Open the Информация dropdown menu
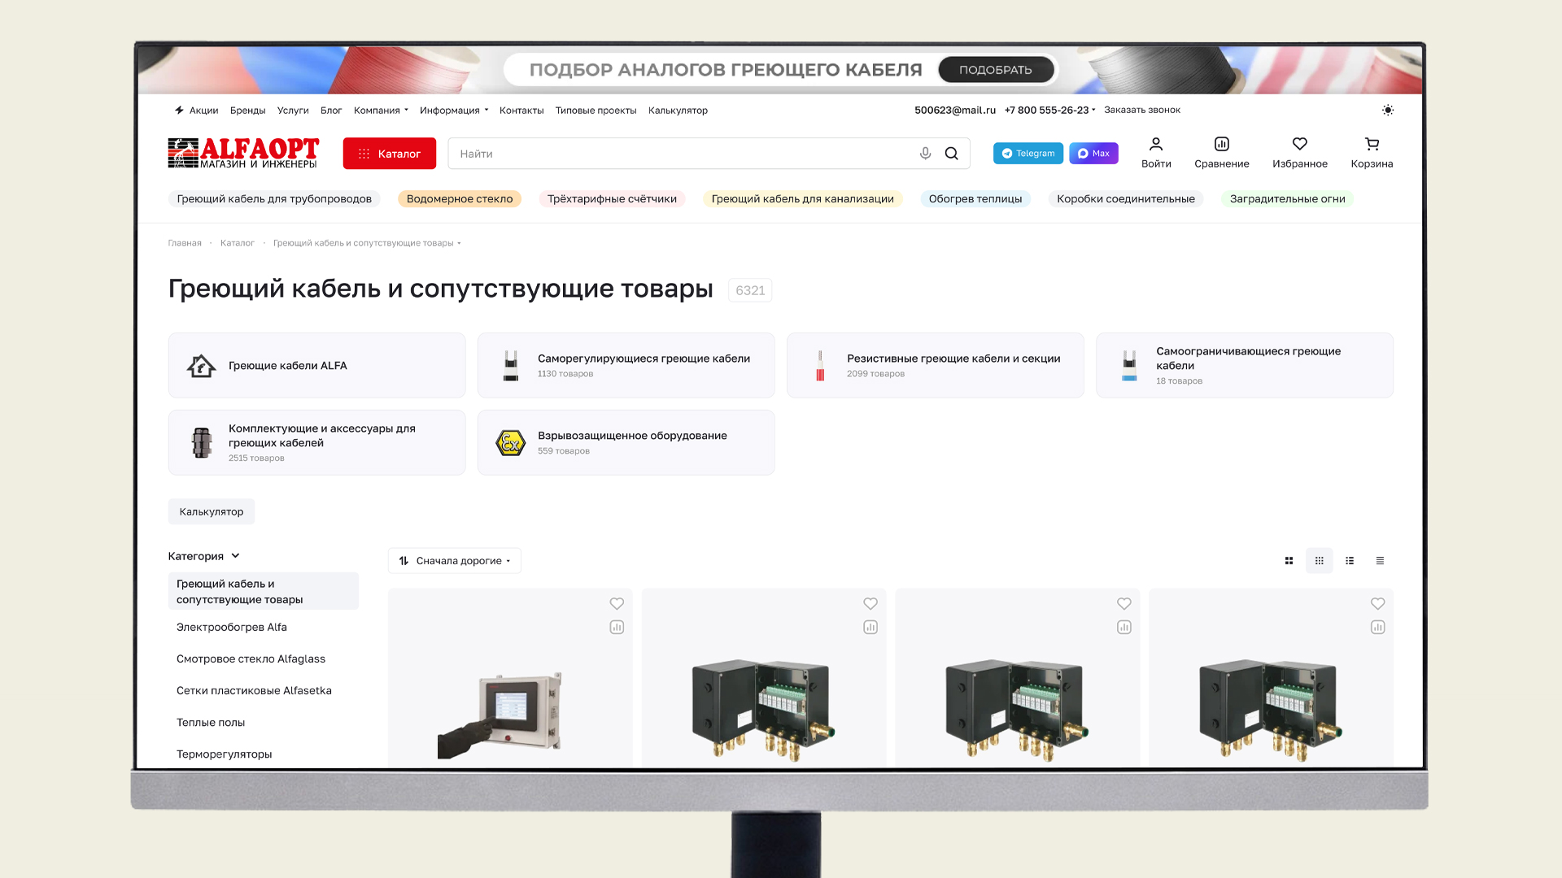Screen dimensions: 1562x878 click(x=454, y=111)
